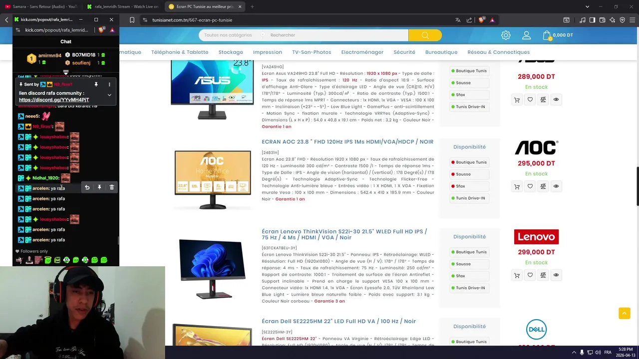Image resolution: width=639 pixels, height=359 pixels.
Task: Click the Rechercher search input field
Action: (x=337, y=35)
